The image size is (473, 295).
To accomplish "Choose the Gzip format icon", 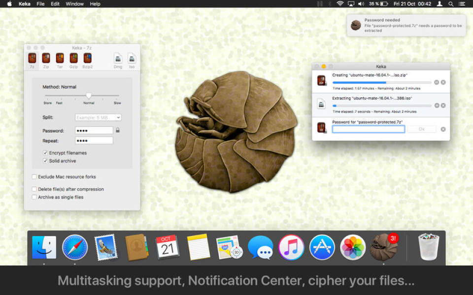I will coord(73,58).
